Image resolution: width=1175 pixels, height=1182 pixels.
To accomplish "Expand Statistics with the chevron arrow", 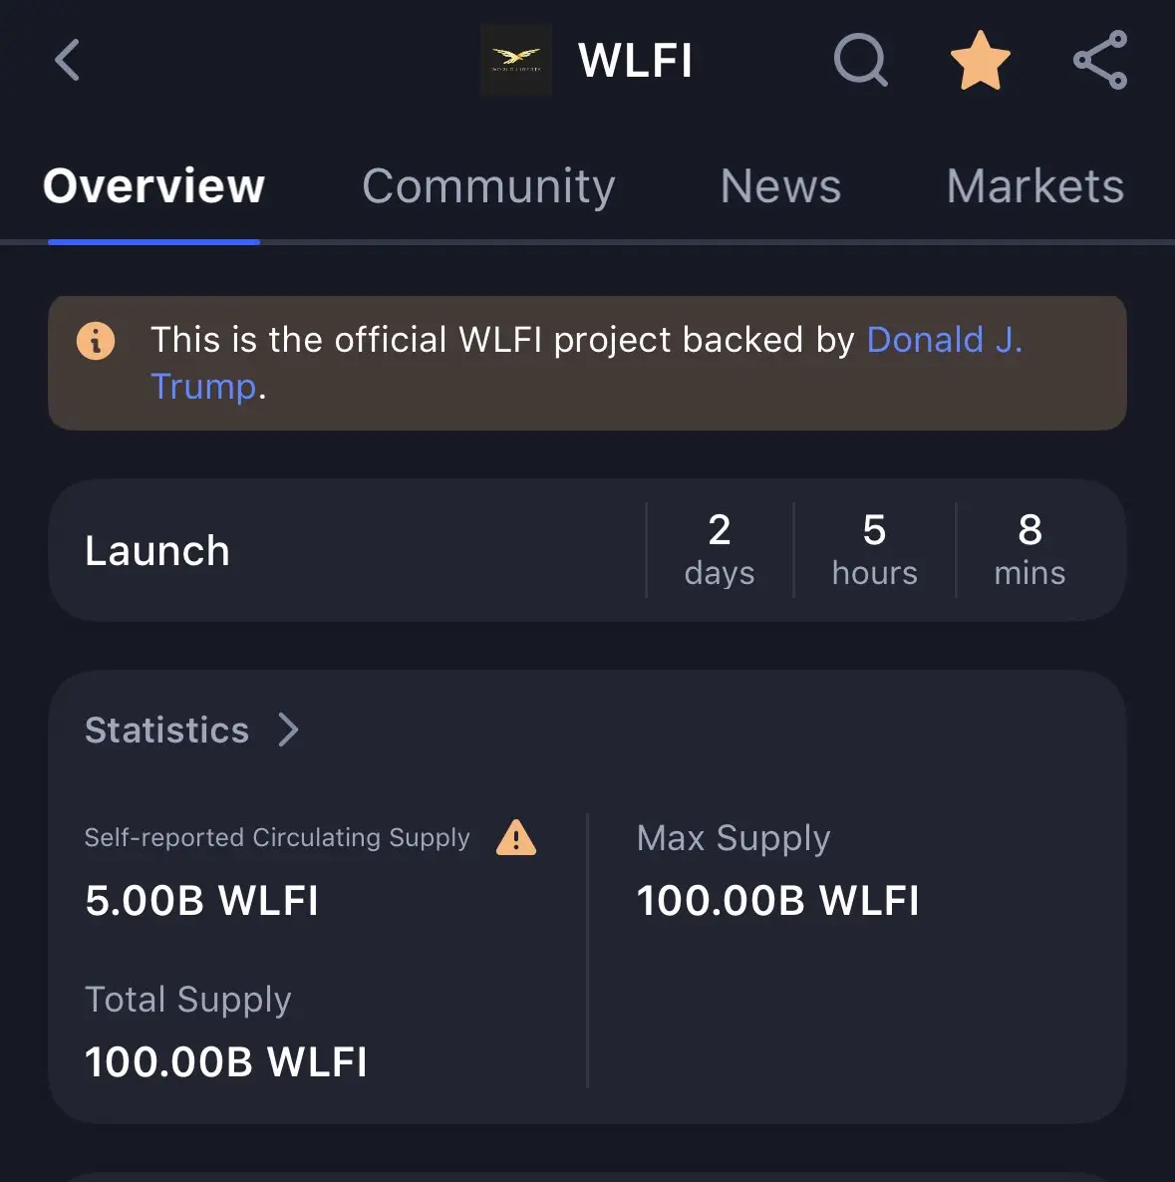I will (288, 730).
